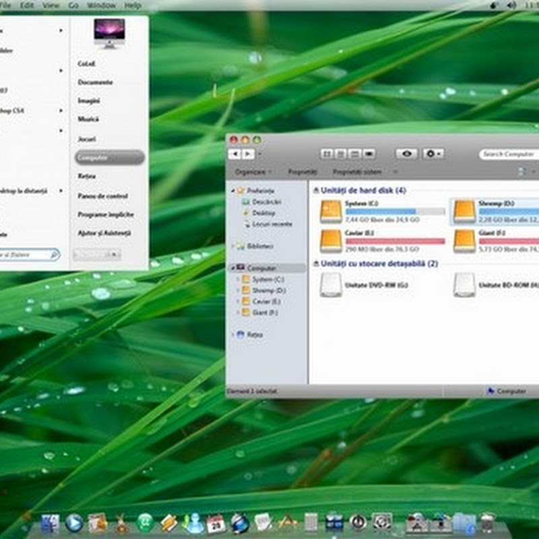Open the Caviar (E:) drive icon

coord(331,241)
